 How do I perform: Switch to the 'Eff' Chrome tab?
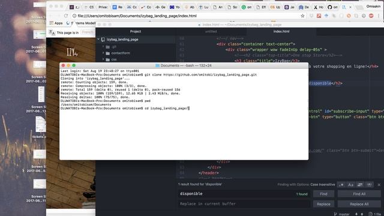tap(262, 7)
